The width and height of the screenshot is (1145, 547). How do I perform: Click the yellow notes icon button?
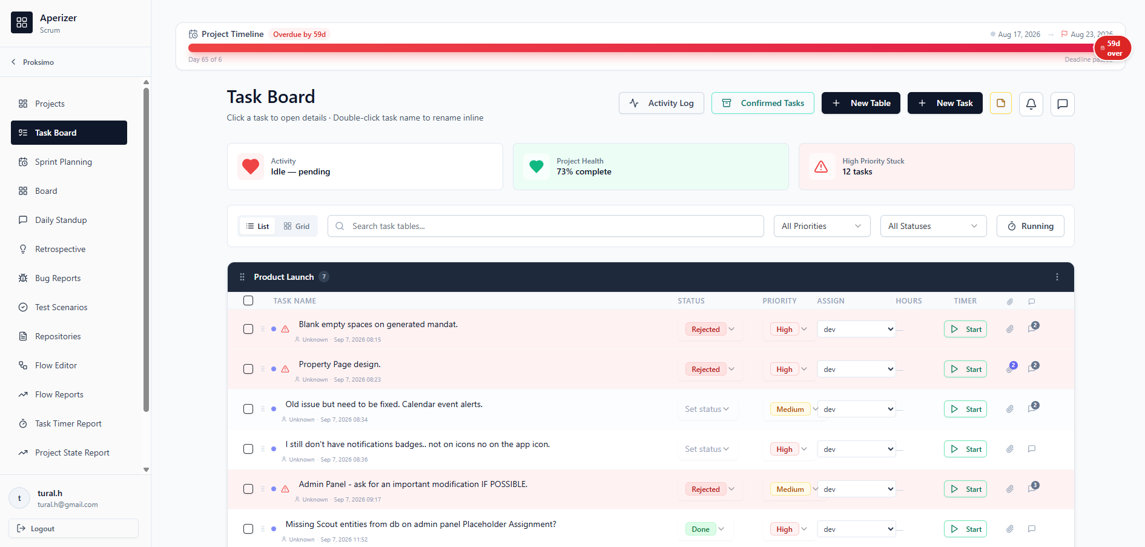click(x=1000, y=104)
